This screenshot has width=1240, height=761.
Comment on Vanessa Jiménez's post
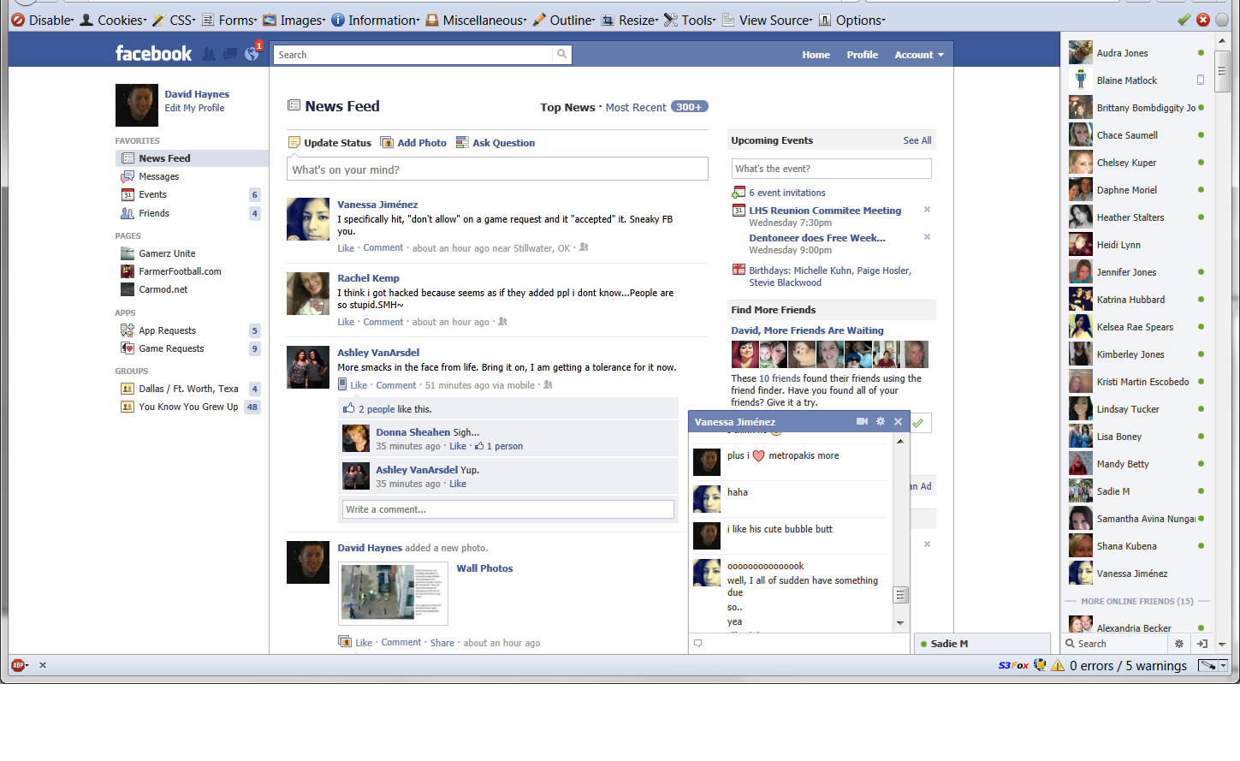pos(383,247)
